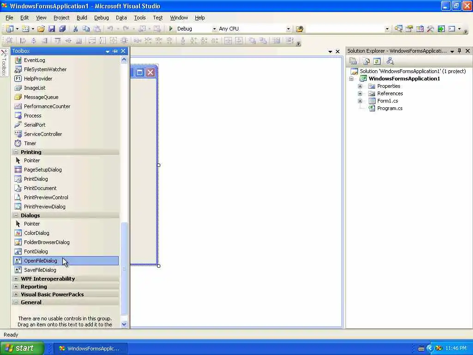Open the Project menu
473x355 pixels.
click(61, 18)
